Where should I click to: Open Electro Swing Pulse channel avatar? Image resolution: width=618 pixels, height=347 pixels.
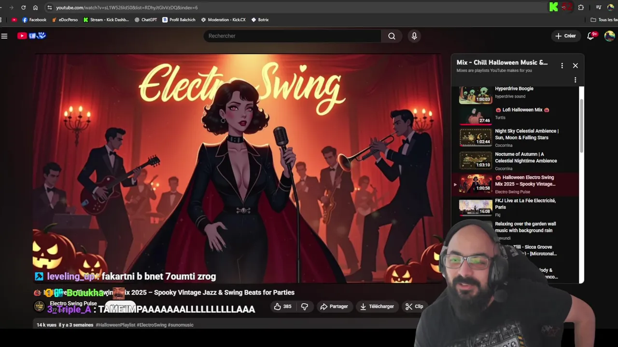click(40, 307)
